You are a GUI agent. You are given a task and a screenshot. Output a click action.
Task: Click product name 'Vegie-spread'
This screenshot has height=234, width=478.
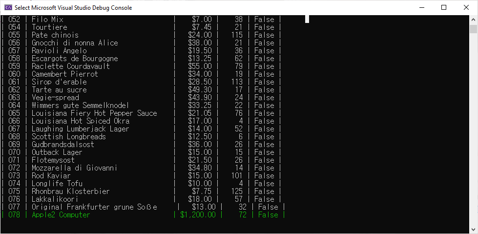pyautogui.click(x=55, y=98)
